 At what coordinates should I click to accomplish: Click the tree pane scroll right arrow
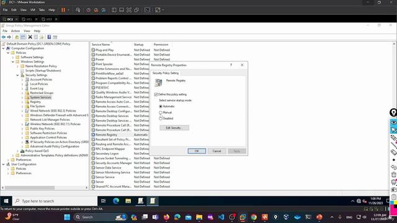87,188
